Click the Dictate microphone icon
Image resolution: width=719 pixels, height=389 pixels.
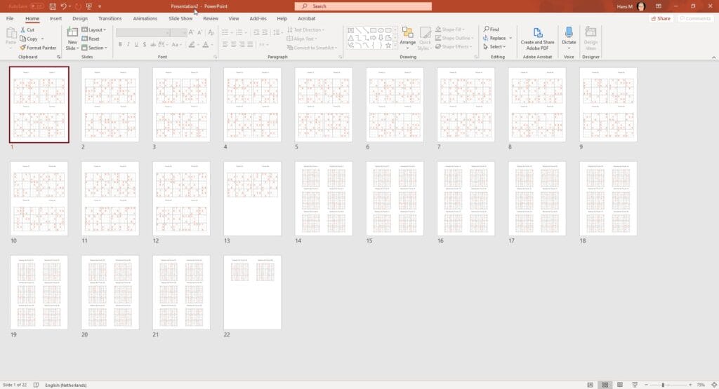click(x=569, y=36)
